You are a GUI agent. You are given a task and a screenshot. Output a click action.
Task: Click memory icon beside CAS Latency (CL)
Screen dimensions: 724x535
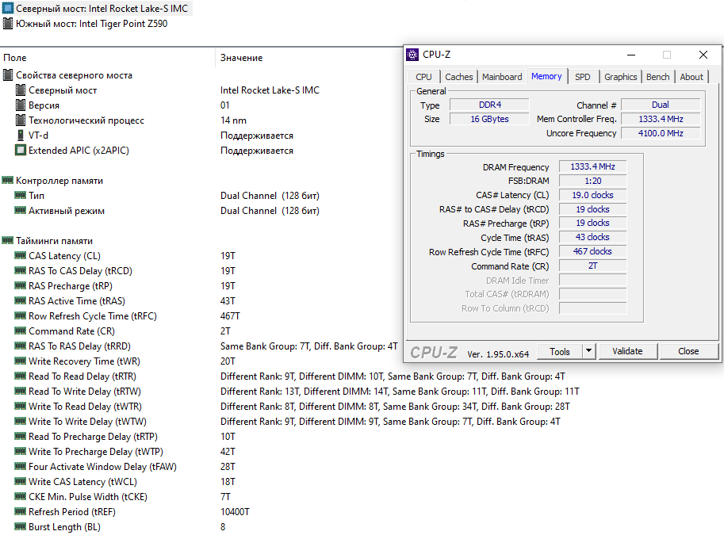tap(21, 255)
